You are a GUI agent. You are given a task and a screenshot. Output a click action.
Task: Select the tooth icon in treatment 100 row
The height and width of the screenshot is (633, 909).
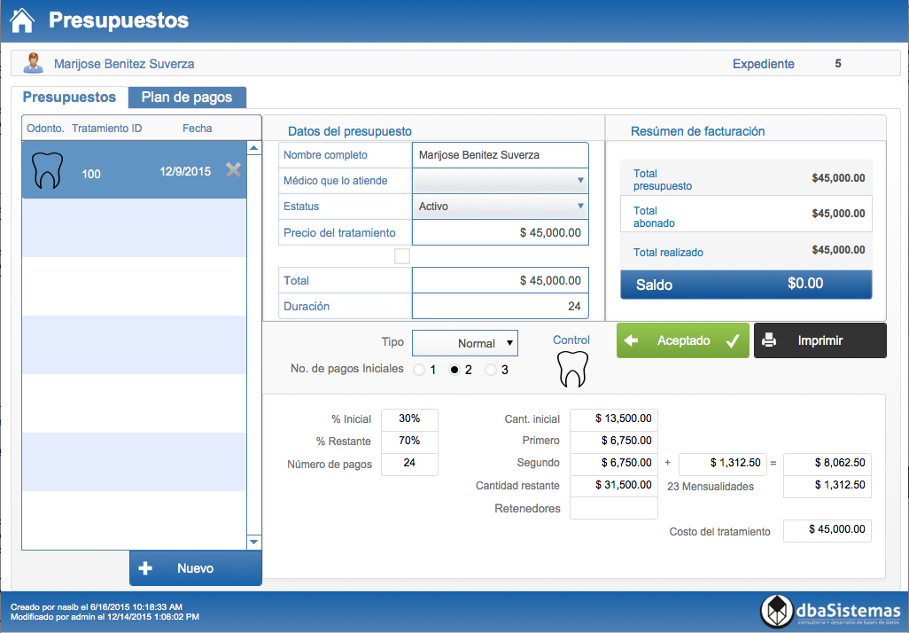click(47, 171)
